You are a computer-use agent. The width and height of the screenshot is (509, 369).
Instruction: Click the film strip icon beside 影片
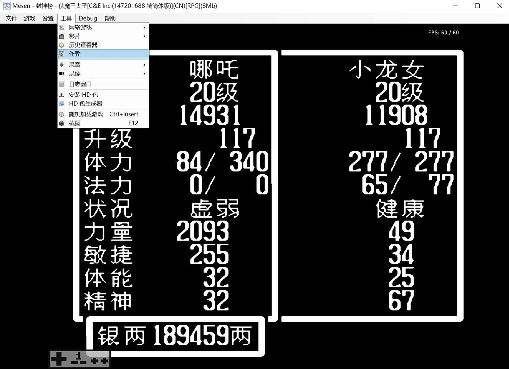pos(62,36)
